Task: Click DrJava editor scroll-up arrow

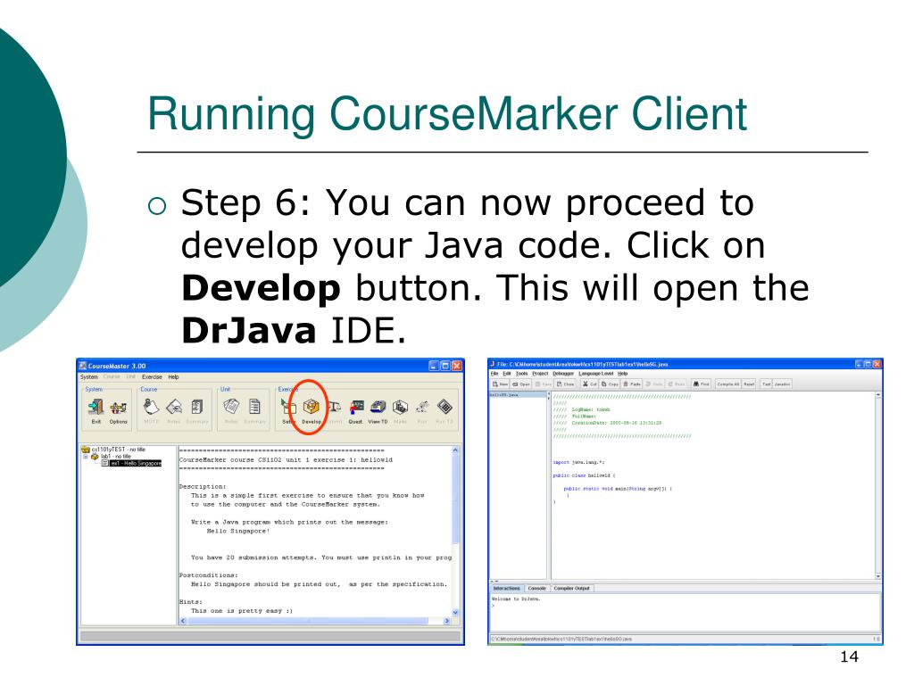Action: point(878,395)
